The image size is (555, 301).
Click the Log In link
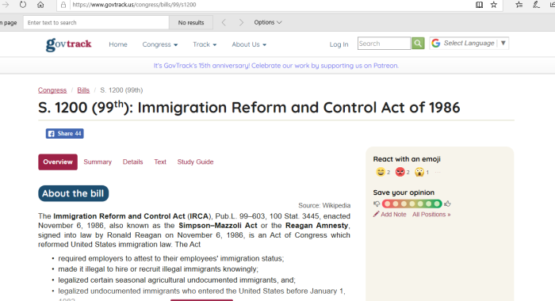click(x=339, y=44)
